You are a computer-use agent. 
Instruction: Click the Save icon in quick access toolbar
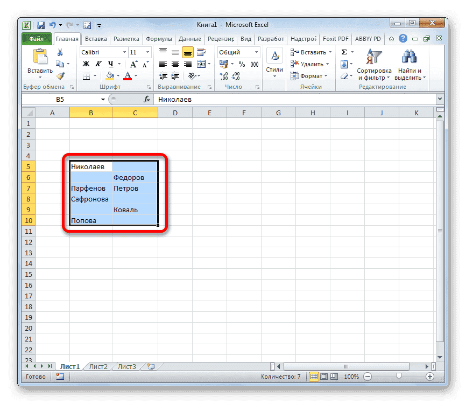point(40,25)
